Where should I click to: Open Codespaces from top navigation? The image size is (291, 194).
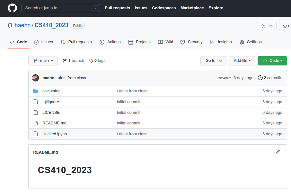(164, 8)
